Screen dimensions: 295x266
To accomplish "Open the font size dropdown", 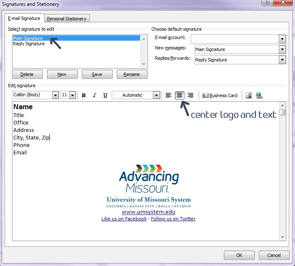I will (72, 95).
